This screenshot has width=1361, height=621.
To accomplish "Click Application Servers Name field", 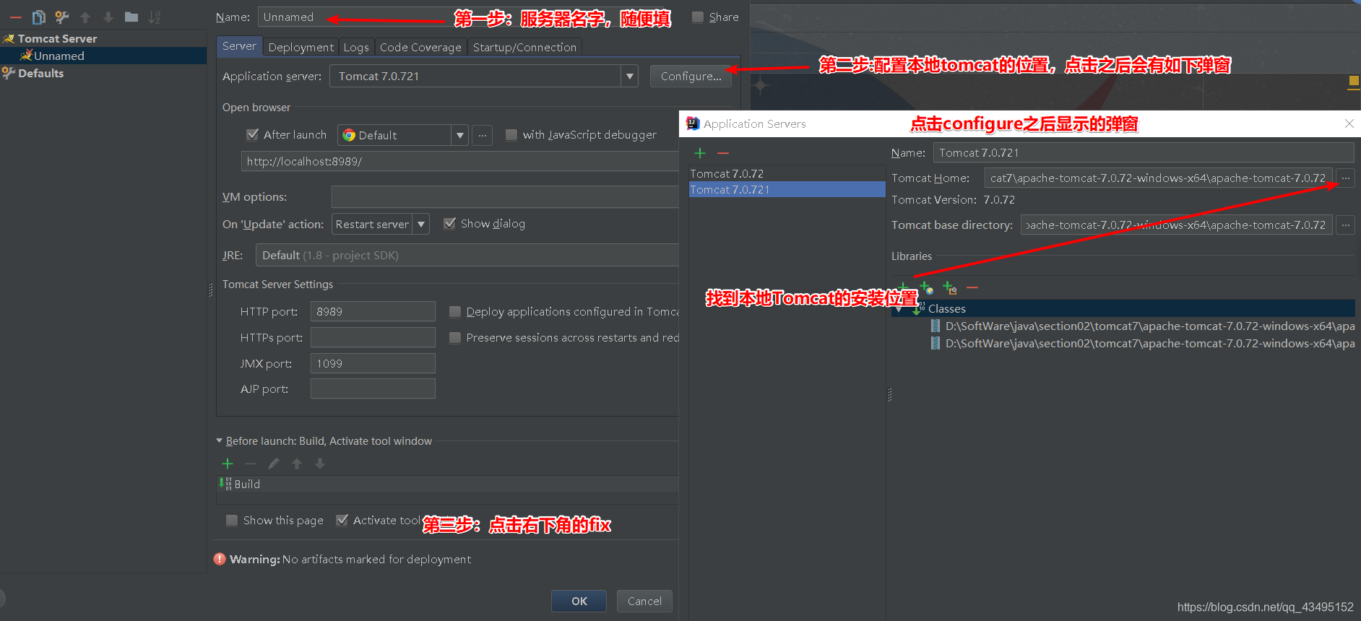I will 1144,152.
